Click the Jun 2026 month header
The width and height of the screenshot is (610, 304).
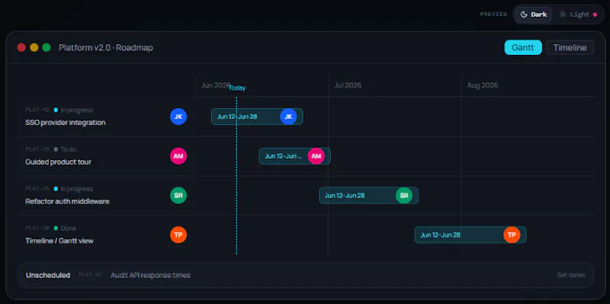click(x=215, y=85)
